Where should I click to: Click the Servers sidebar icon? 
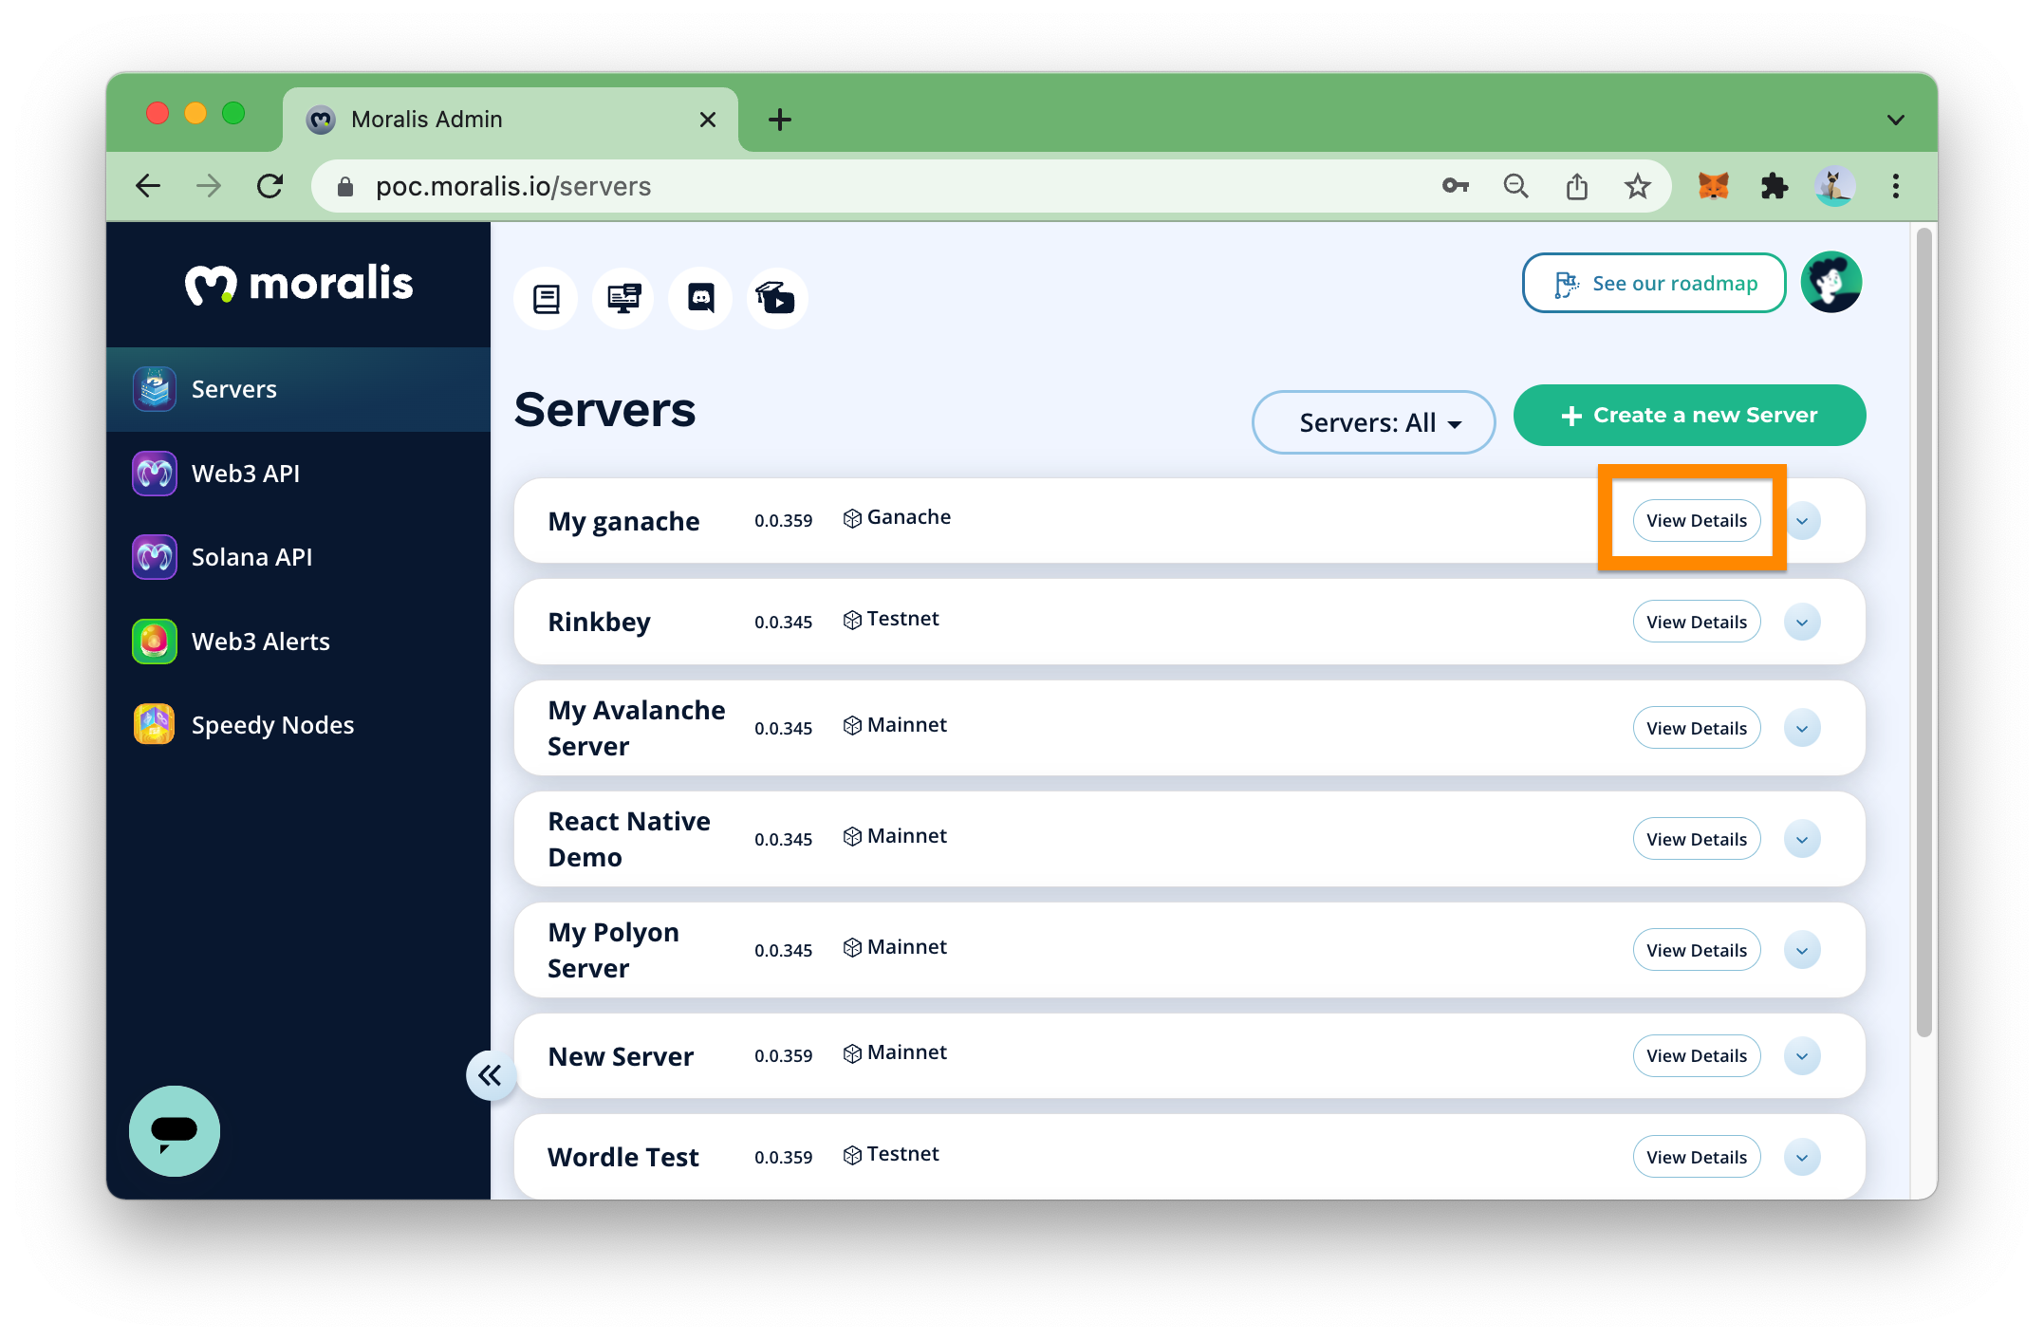(x=155, y=389)
